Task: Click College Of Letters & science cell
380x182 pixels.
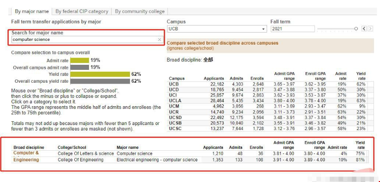Action: pyautogui.click(x=86, y=154)
